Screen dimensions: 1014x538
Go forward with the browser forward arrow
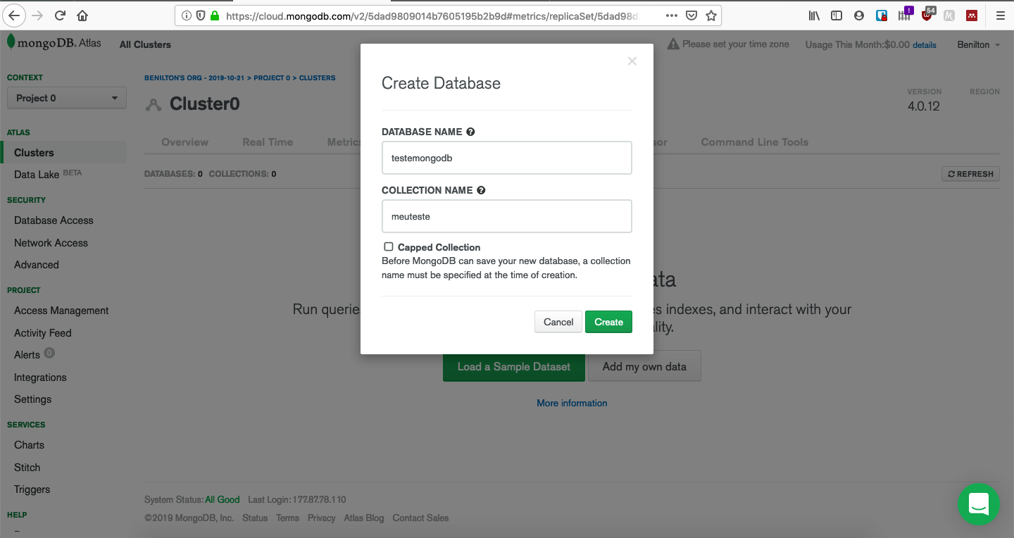pos(37,15)
